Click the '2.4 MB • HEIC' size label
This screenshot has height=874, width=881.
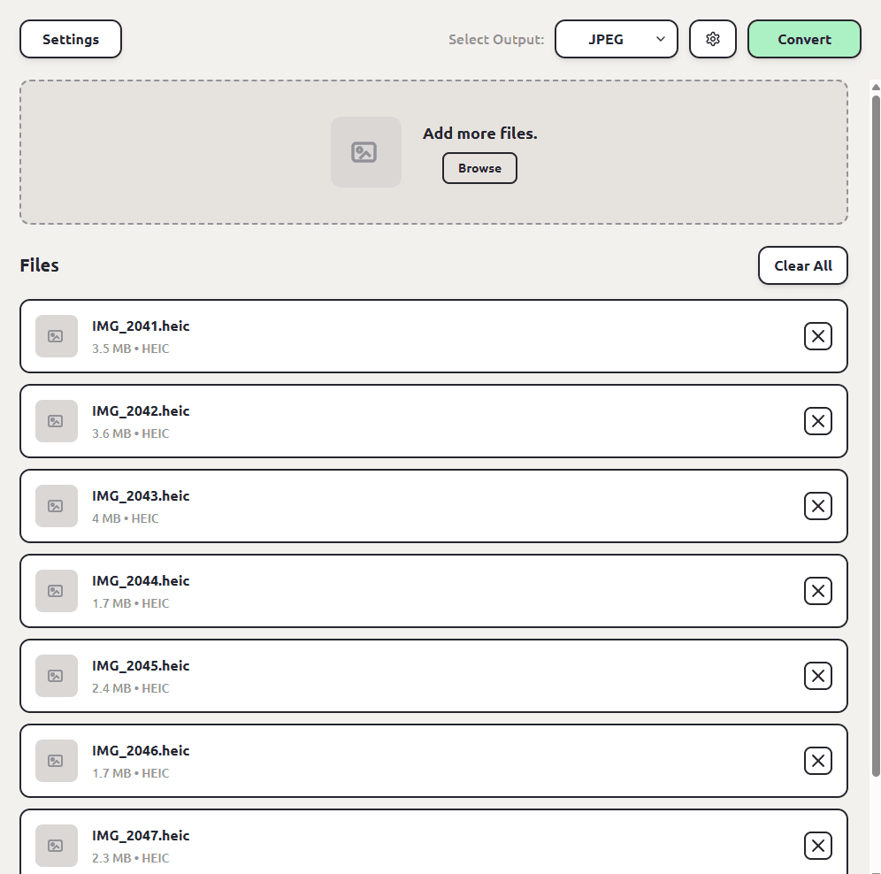tap(130, 688)
